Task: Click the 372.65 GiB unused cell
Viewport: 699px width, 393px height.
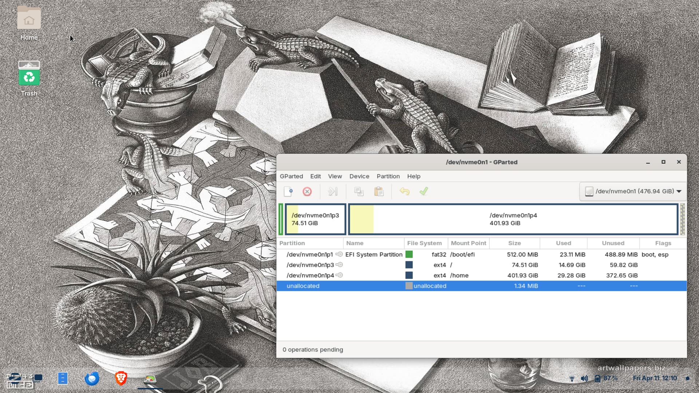Action: pyautogui.click(x=622, y=275)
